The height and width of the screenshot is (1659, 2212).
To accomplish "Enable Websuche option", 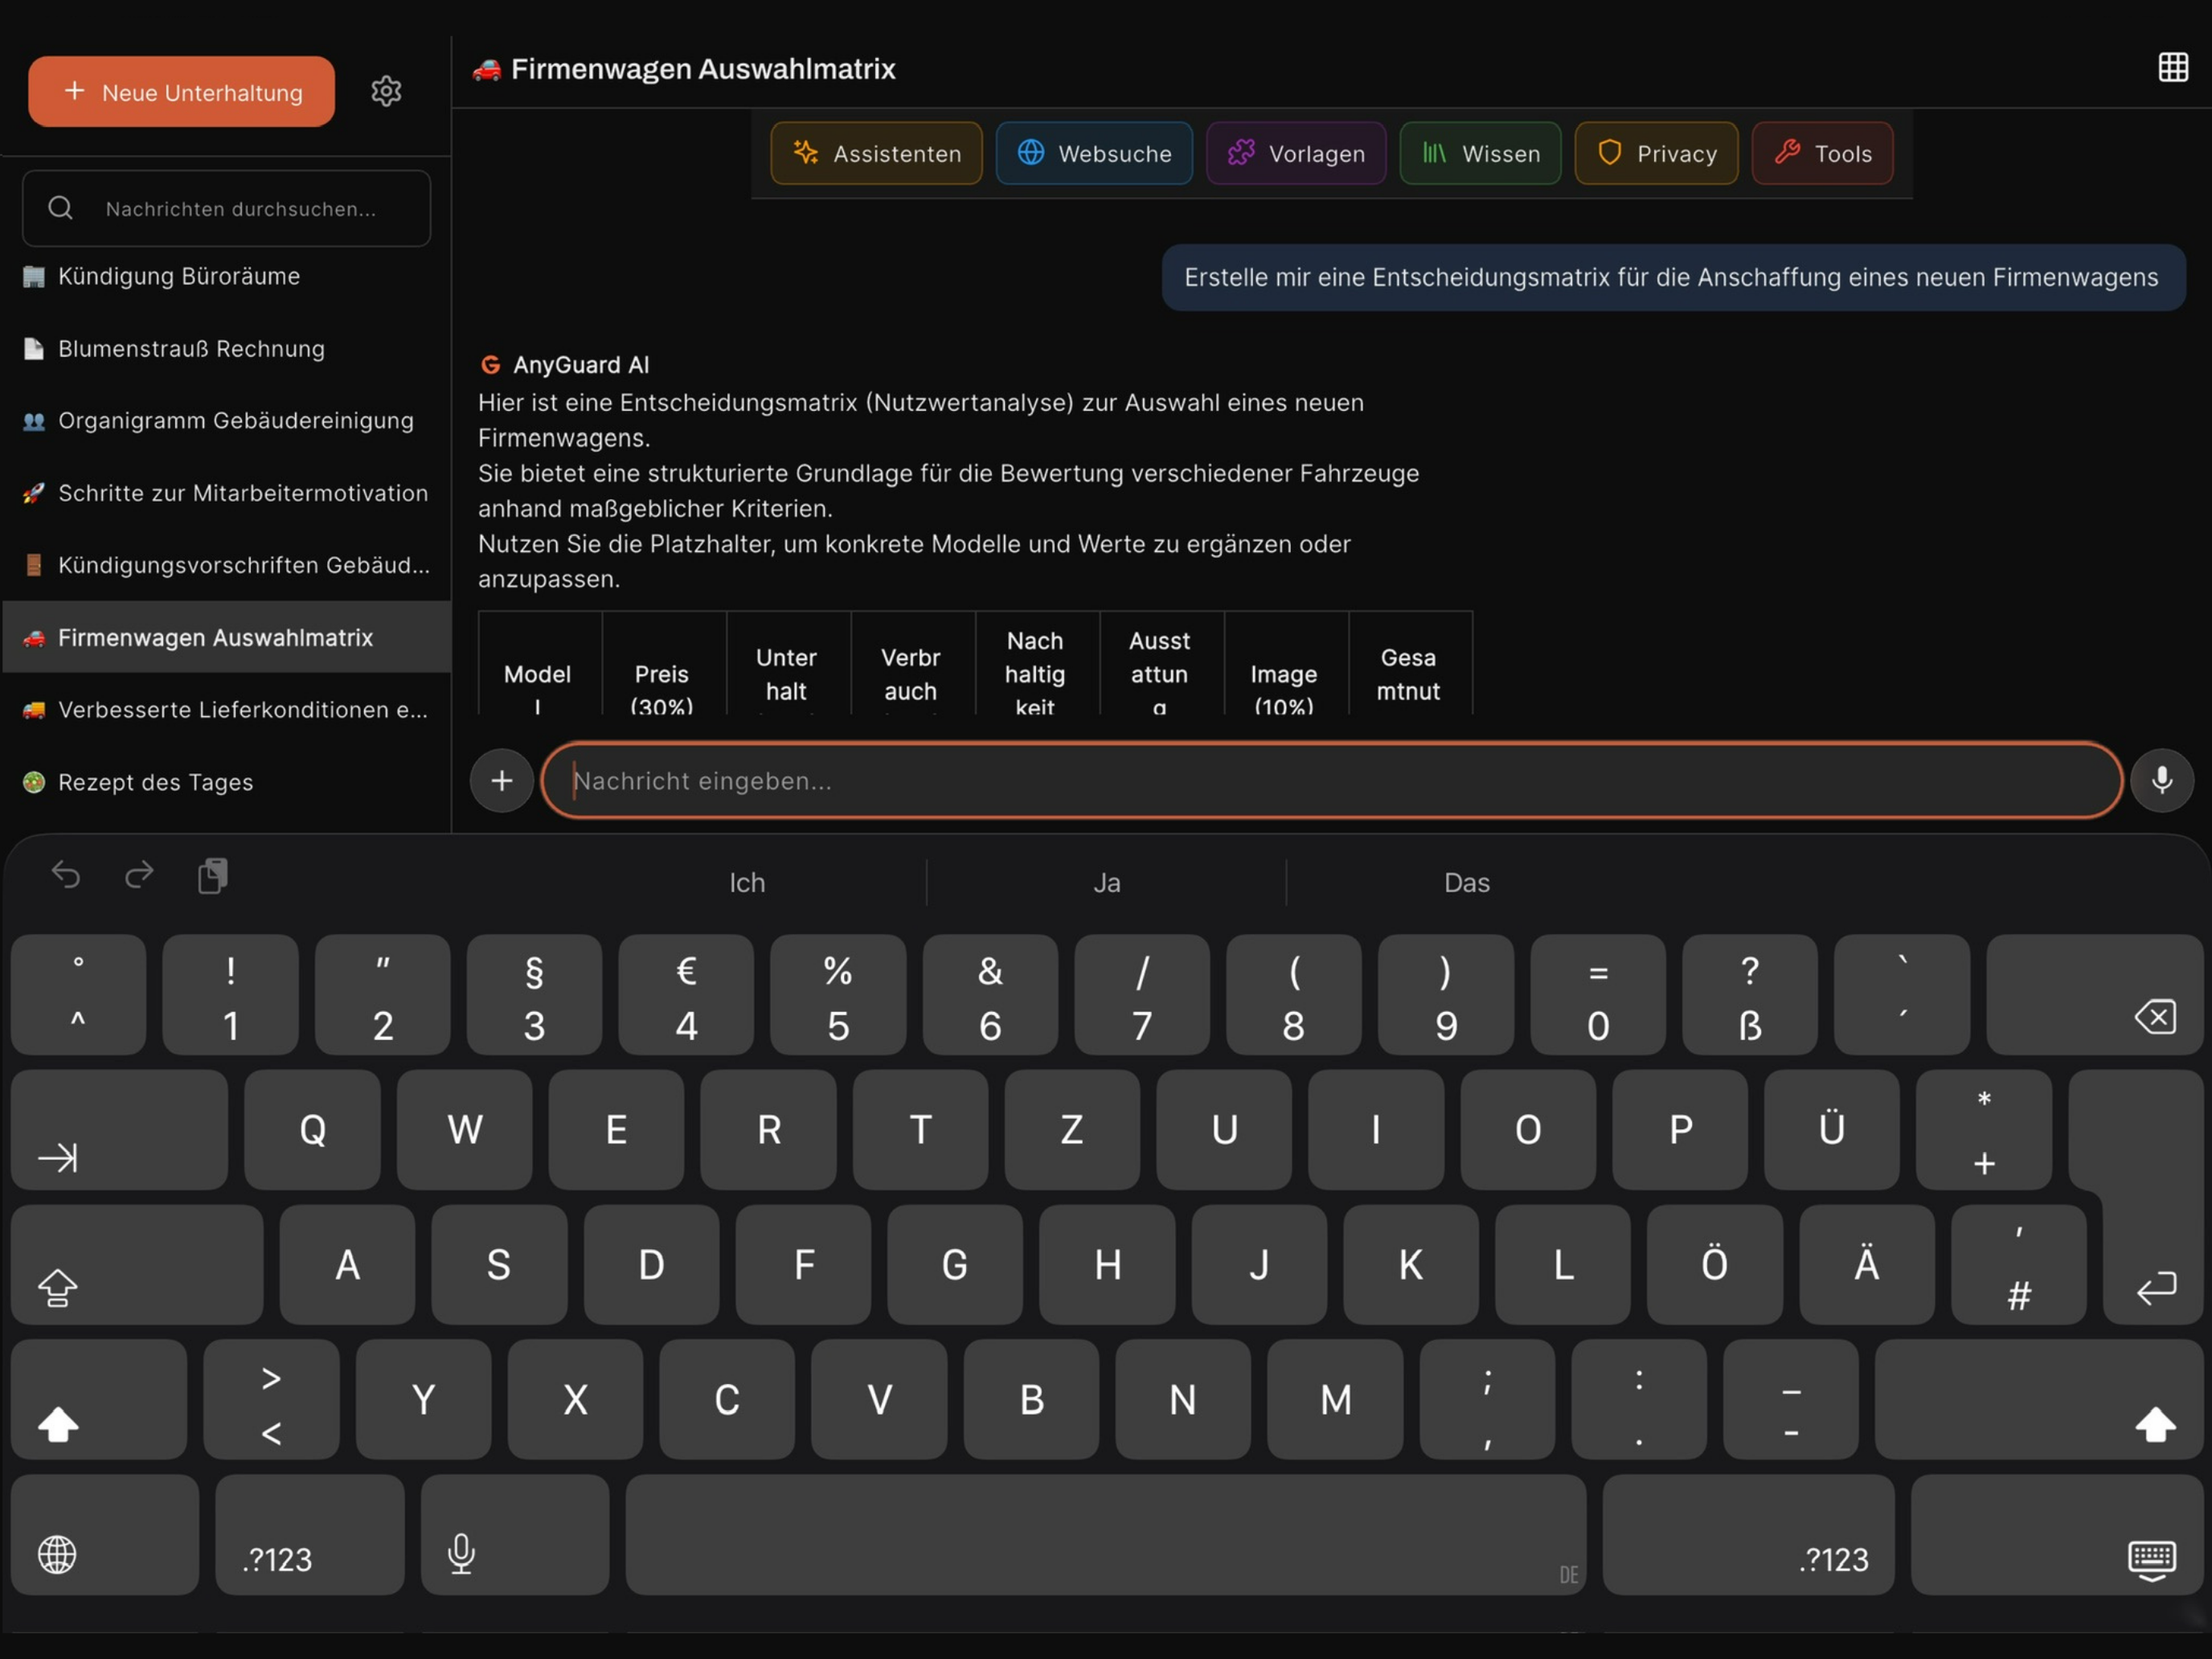I will coord(1094,153).
